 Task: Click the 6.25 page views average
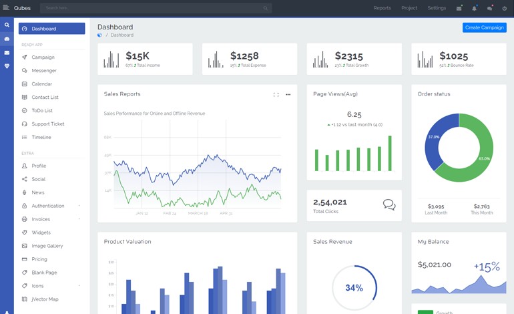click(354, 114)
